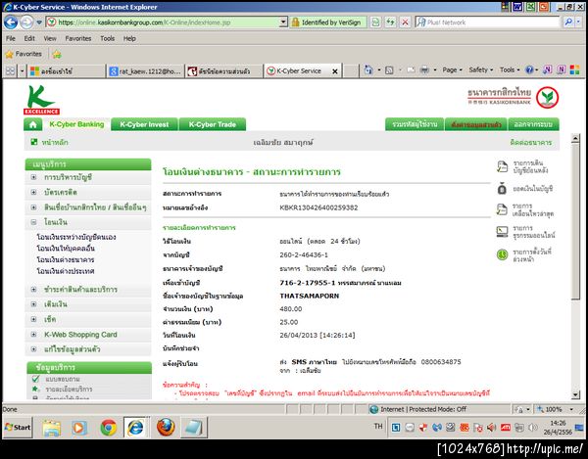The image size is (588, 459).
Task: Switch to the K-Cyber Invest tab
Action: pos(144,124)
